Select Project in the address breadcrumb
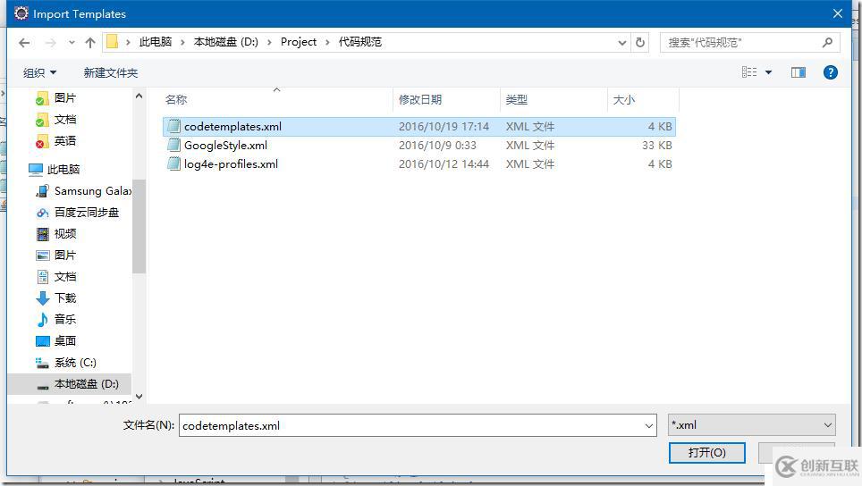862x486 pixels. 299,42
